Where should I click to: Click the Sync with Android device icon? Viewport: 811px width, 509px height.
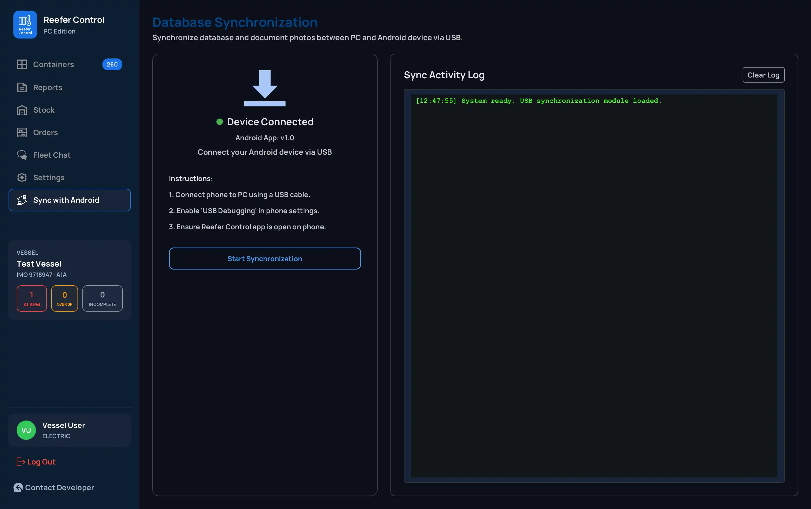[x=22, y=200]
